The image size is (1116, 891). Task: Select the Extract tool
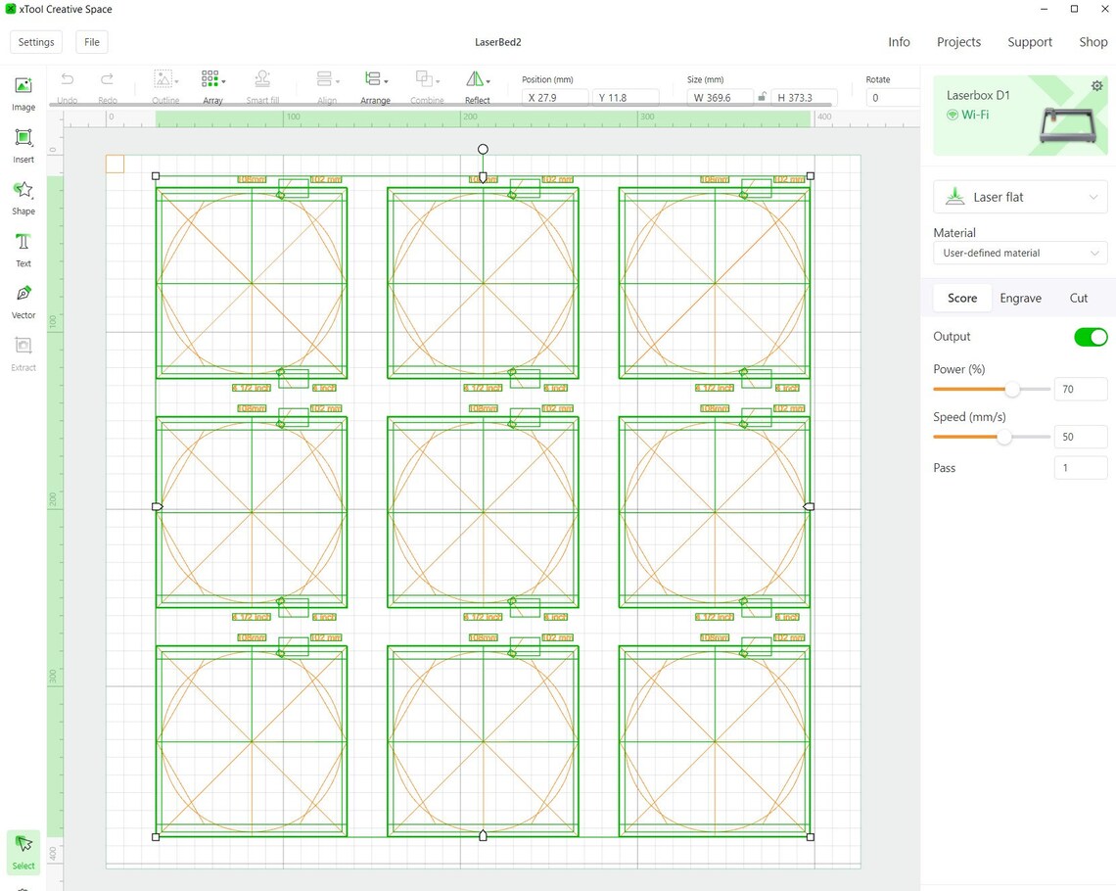[23, 352]
